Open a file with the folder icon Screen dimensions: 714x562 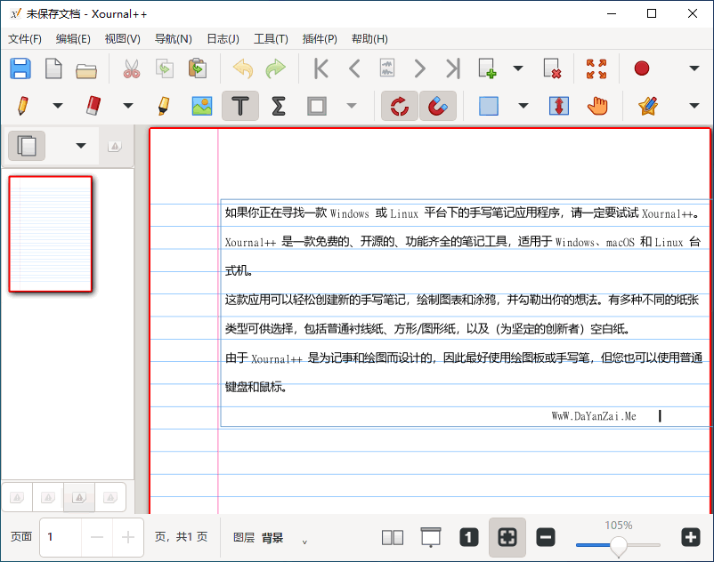(86, 69)
